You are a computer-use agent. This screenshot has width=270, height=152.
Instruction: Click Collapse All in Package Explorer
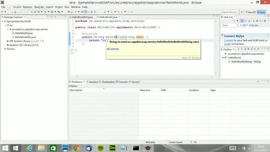[48, 17]
